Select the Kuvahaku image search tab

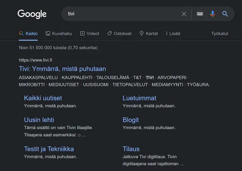click(x=59, y=33)
